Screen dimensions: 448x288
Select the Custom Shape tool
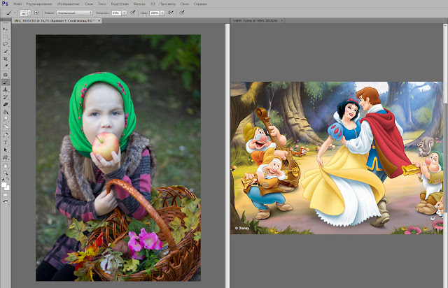6,157
